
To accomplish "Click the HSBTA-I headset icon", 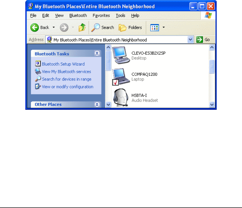I will coord(121,97).
